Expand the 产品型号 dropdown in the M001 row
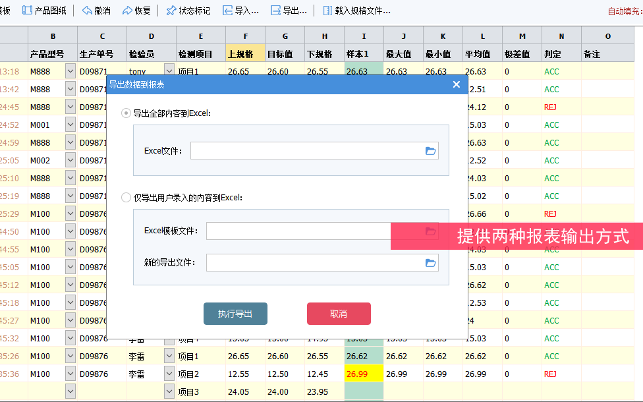 tap(70, 125)
